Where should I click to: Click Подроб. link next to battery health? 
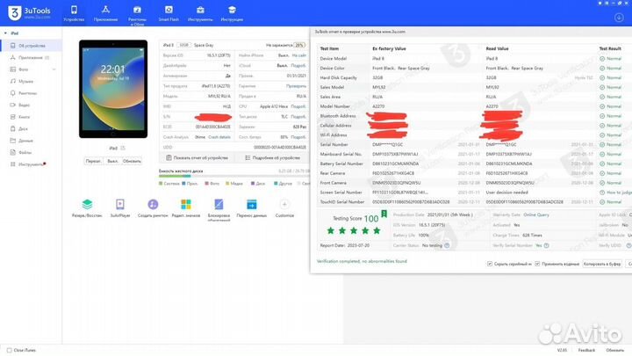[x=298, y=137]
